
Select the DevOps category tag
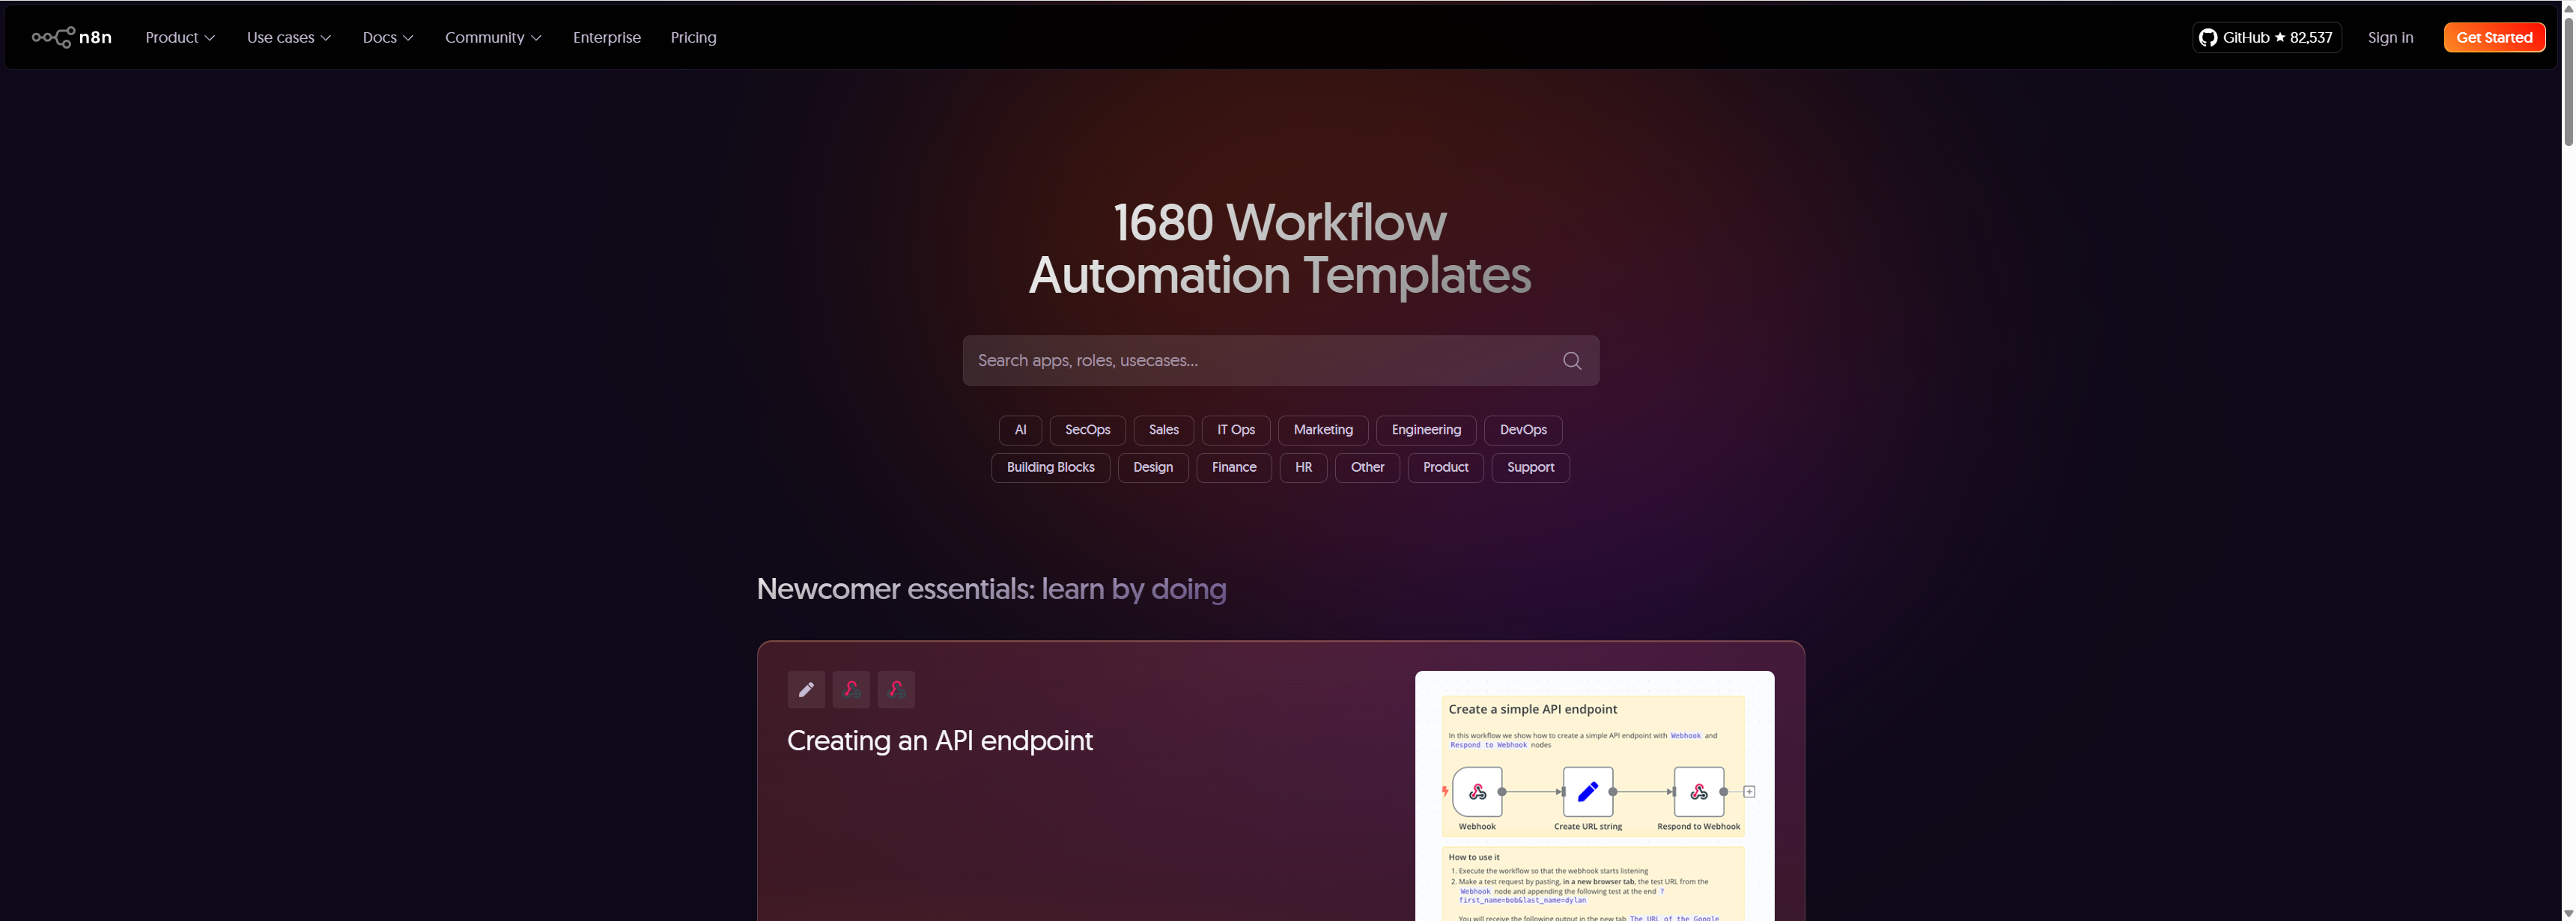[1522, 430]
